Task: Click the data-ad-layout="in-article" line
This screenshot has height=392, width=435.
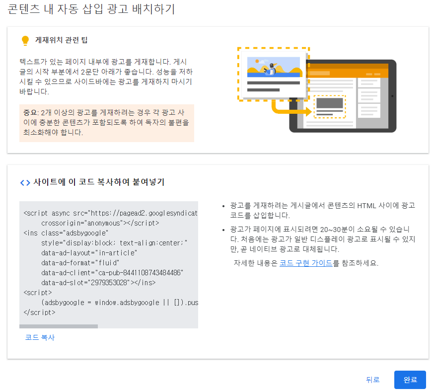Action: coord(89,253)
